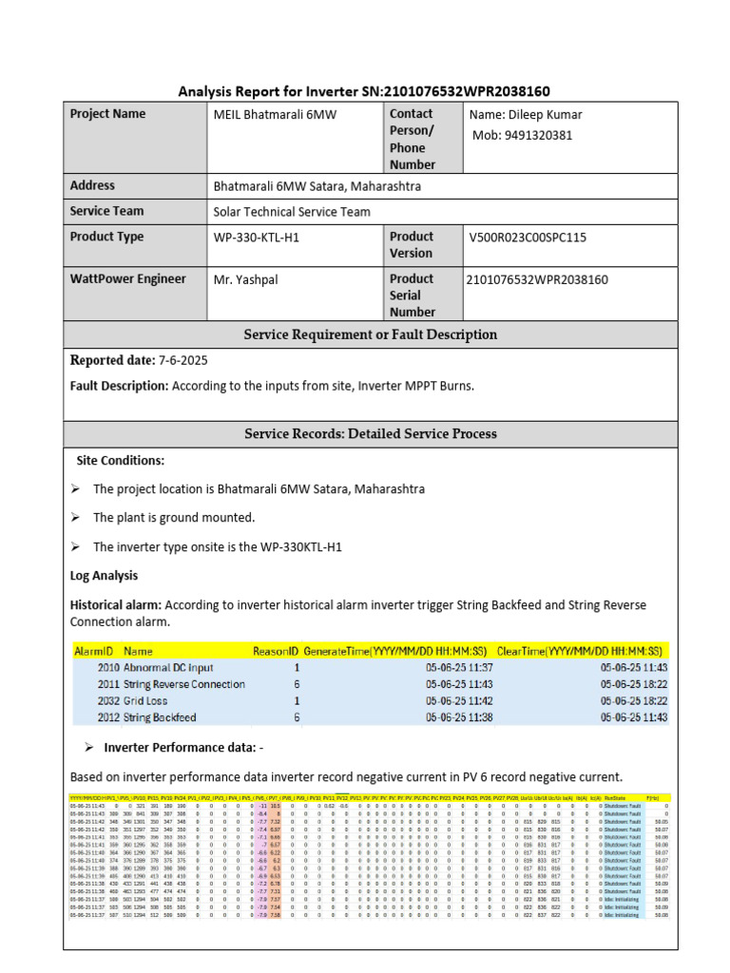730x973 pixels.
Task: Click the 'Address' label cell
Action: pyautogui.click(x=135, y=186)
